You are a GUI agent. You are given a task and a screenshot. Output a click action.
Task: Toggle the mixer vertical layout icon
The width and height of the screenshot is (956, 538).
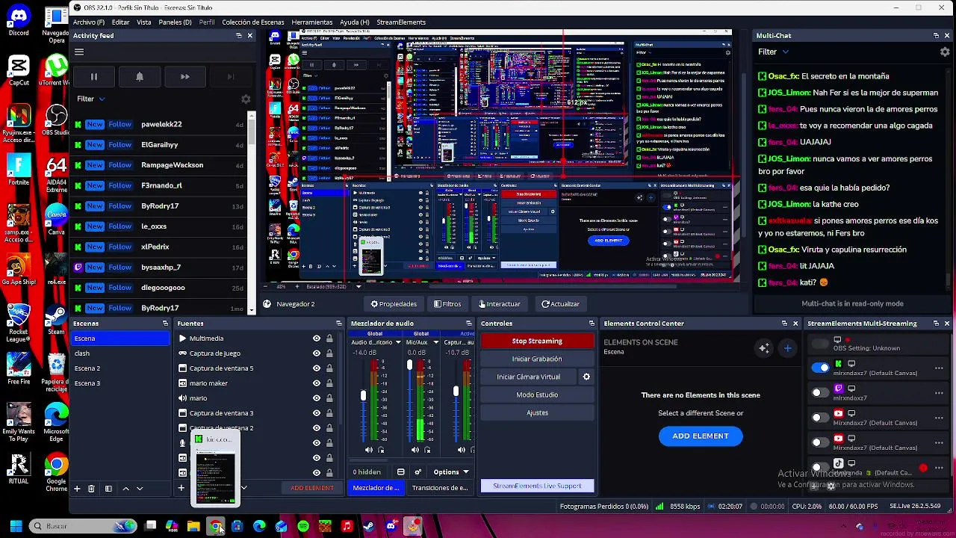[400, 472]
